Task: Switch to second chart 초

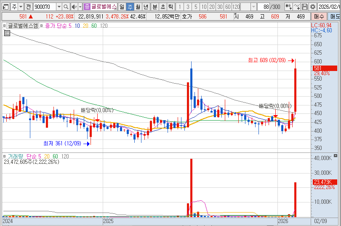Action: (x=163, y=7)
